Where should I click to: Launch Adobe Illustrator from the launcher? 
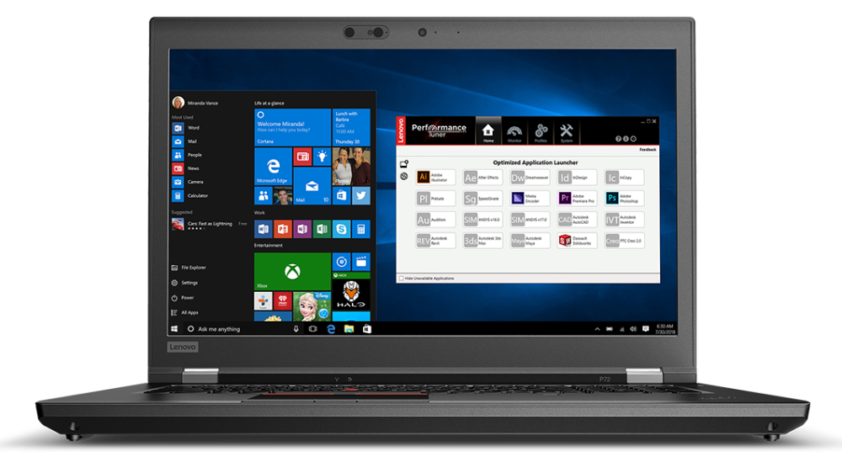point(435,178)
